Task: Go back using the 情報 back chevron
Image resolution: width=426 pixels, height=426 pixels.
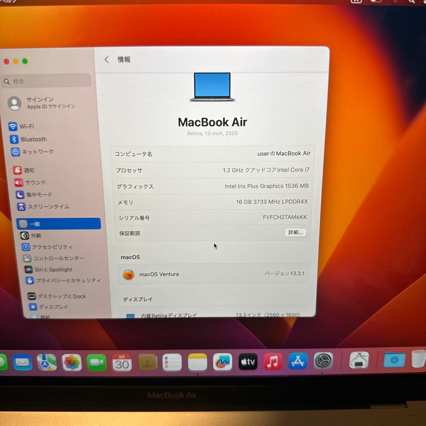Action: pyautogui.click(x=106, y=59)
